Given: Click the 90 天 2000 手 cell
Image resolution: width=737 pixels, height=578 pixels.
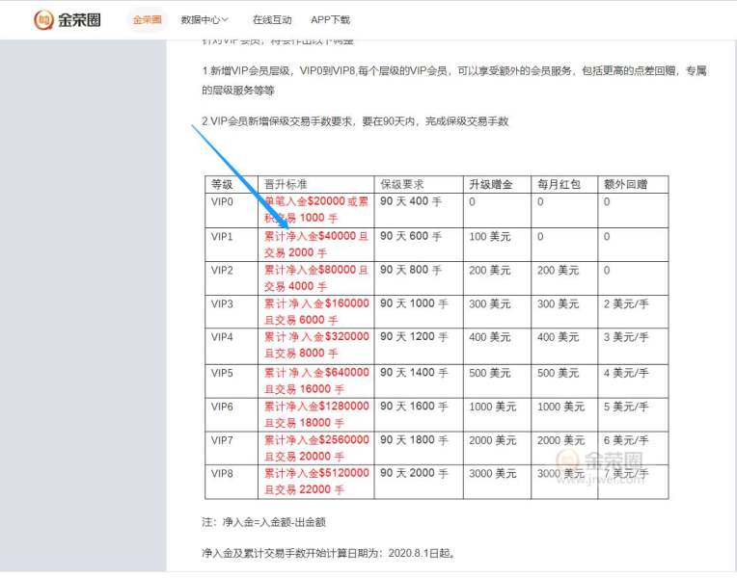Looking at the screenshot, I should coord(419,482).
